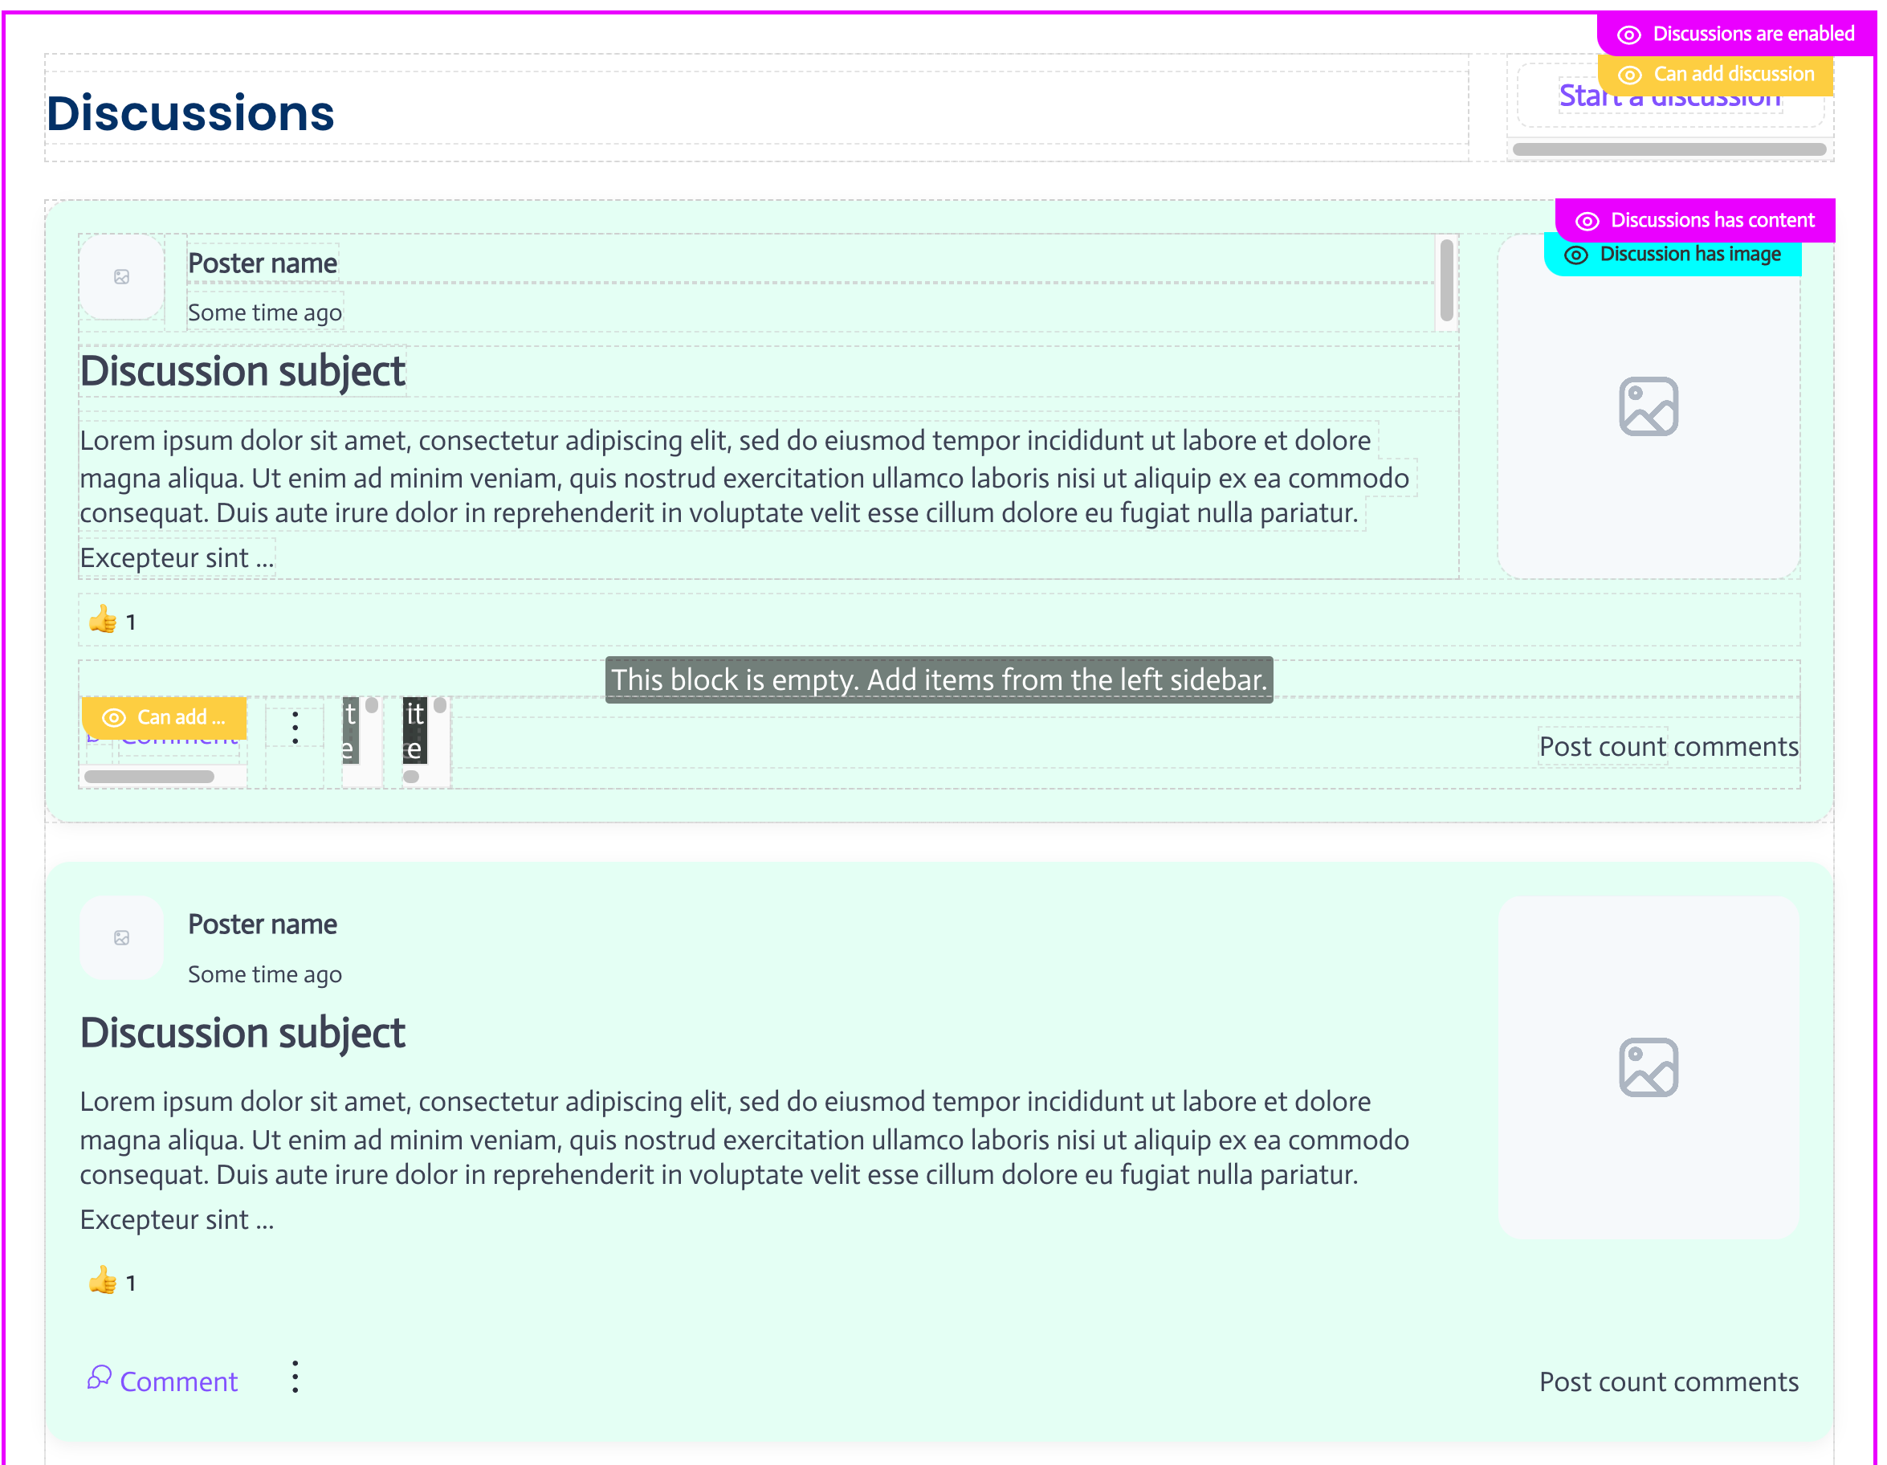Click the comment bubble icon in second discussion
The height and width of the screenshot is (1465, 1887).
coord(100,1377)
